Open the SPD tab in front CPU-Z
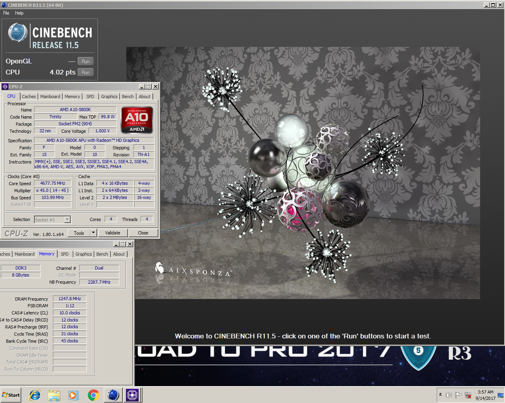The image size is (505, 403). (90, 97)
